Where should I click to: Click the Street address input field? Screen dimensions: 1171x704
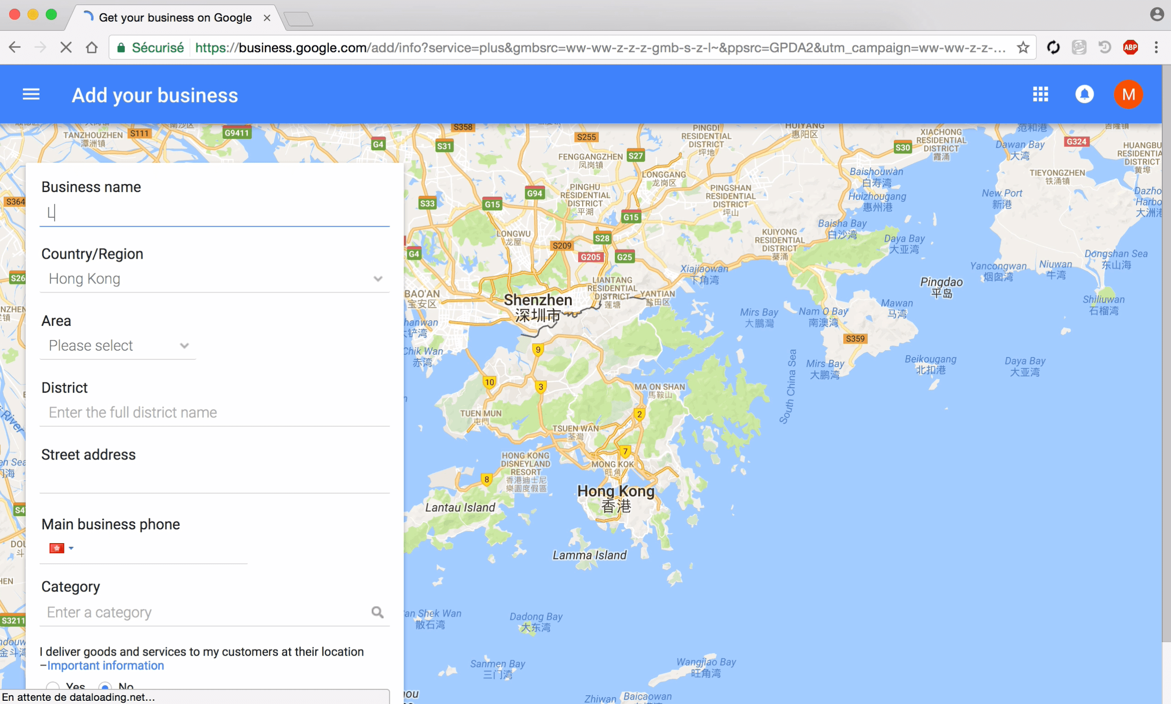(x=215, y=480)
